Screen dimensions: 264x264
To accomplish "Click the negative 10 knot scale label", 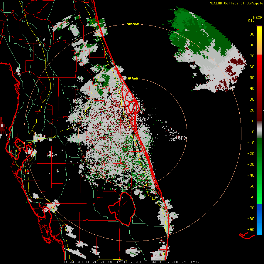I will tap(251, 143).
